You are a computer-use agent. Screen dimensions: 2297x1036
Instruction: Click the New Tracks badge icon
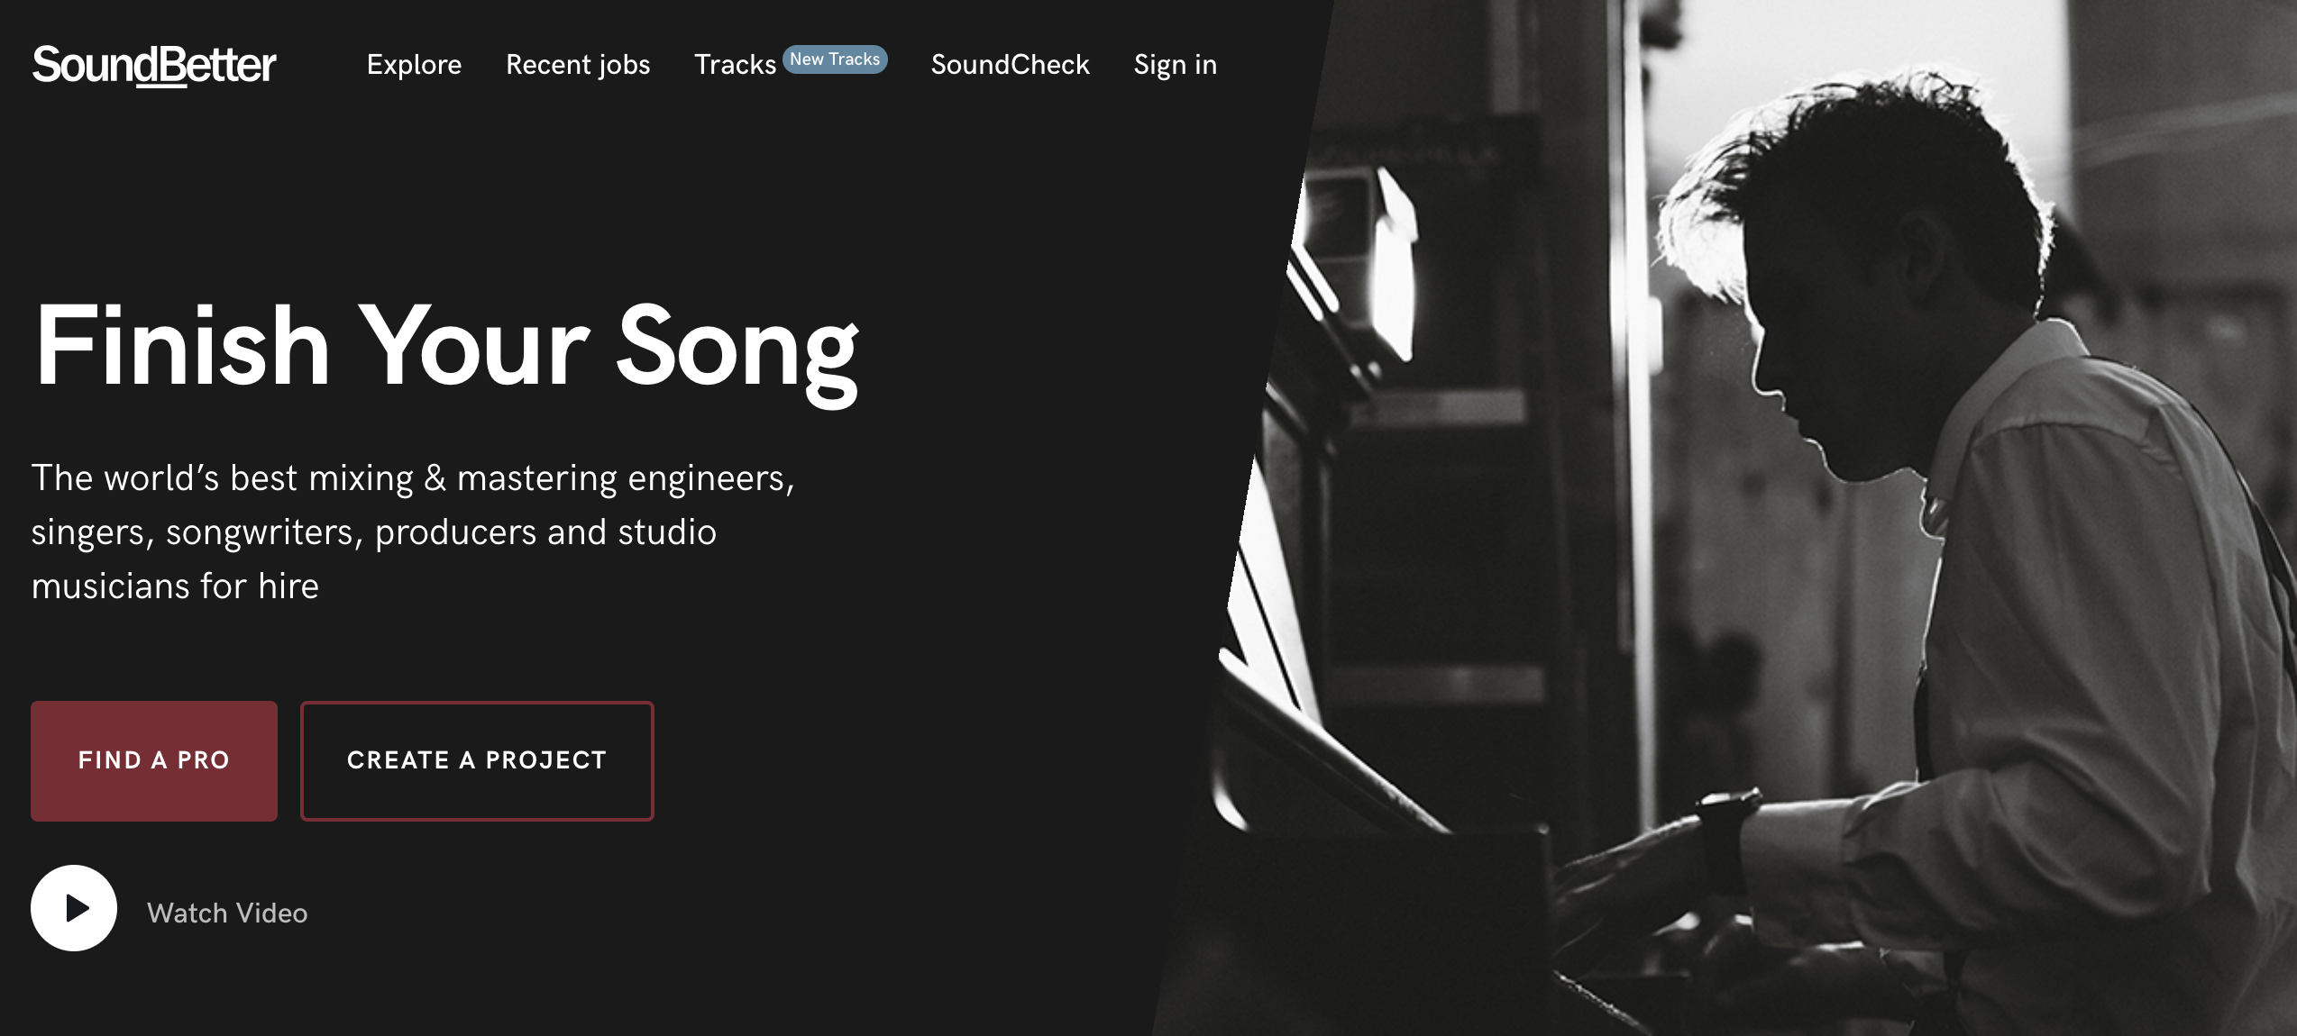tap(835, 60)
